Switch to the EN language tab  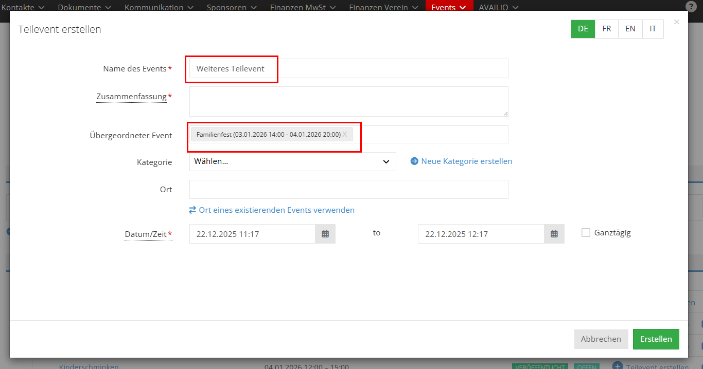[630, 29]
